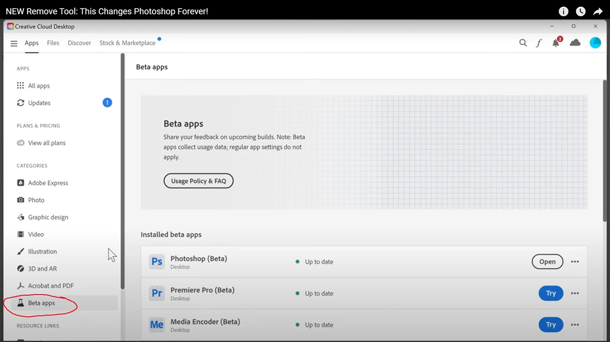Image resolution: width=610 pixels, height=342 pixels.
Task: Open the hamburger menu icon
Action: 14,43
